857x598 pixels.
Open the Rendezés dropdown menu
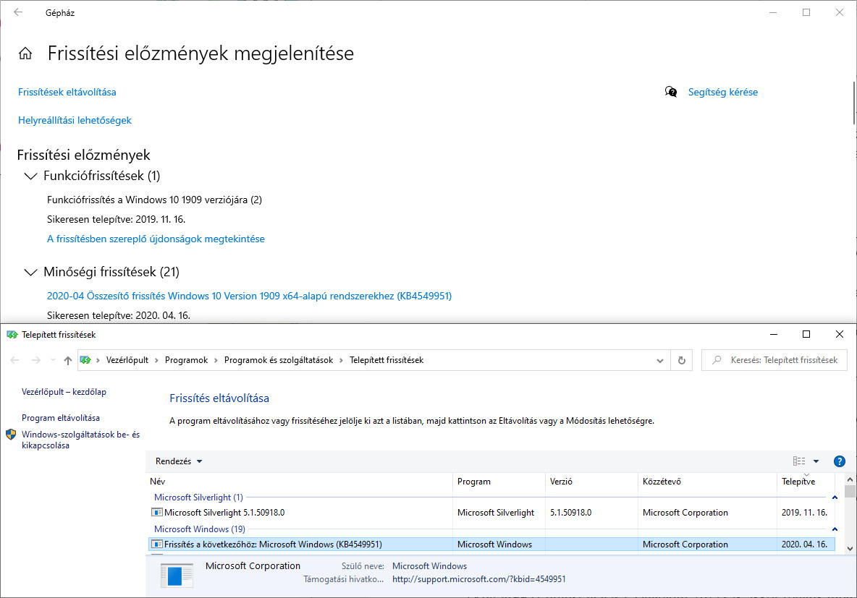pyautogui.click(x=179, y=461)
